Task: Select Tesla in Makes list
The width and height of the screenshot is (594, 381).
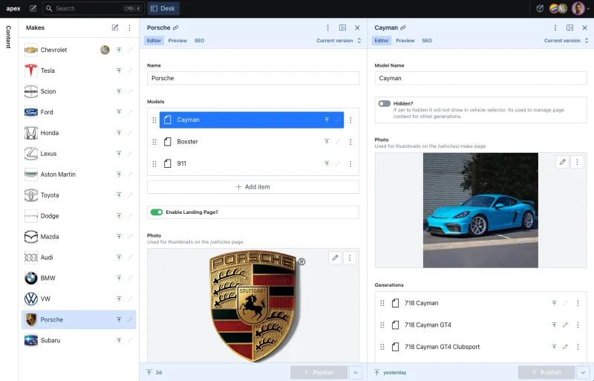Action: (x=79, y=71)
